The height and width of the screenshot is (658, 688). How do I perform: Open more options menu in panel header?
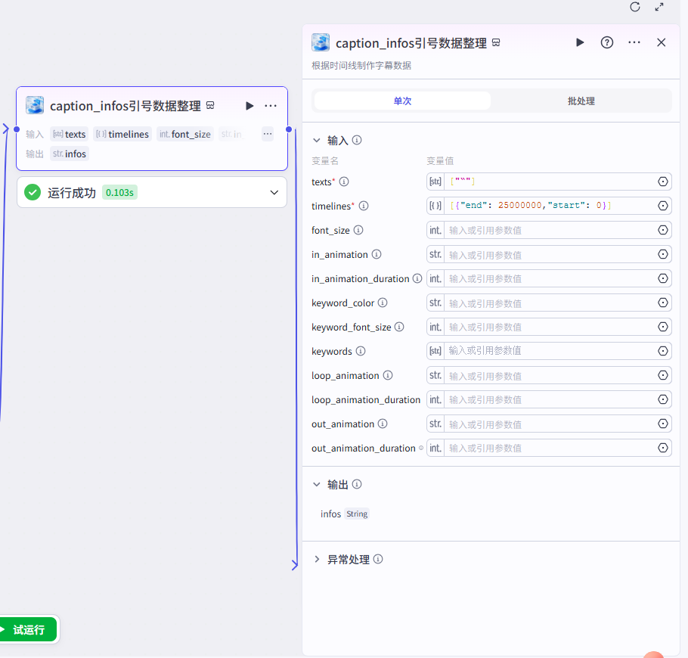(x=634, y=42)
